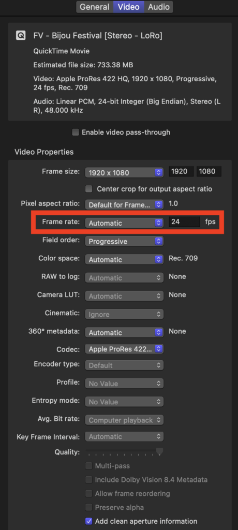Open the Pixel aspect ratio dropdown
The height and width of the screenshot is (530, 238).
(x=124, y=204)
